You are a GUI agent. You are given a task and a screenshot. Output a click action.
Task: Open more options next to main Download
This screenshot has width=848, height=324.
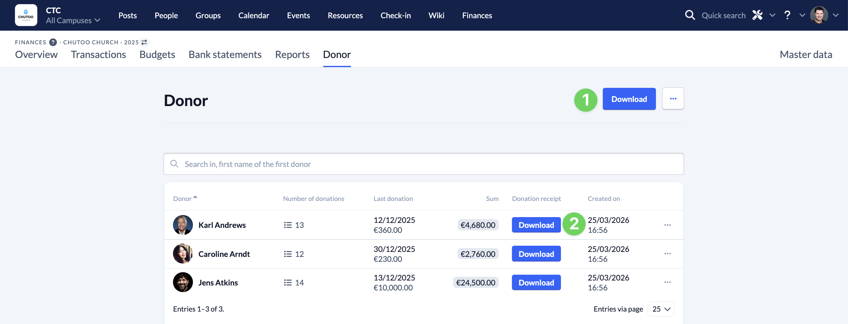tap(673, 99)
